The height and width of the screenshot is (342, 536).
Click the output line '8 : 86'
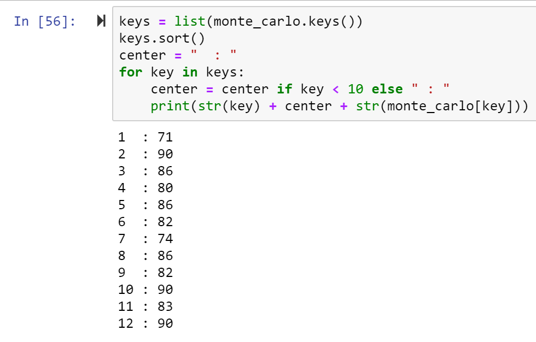145,256
